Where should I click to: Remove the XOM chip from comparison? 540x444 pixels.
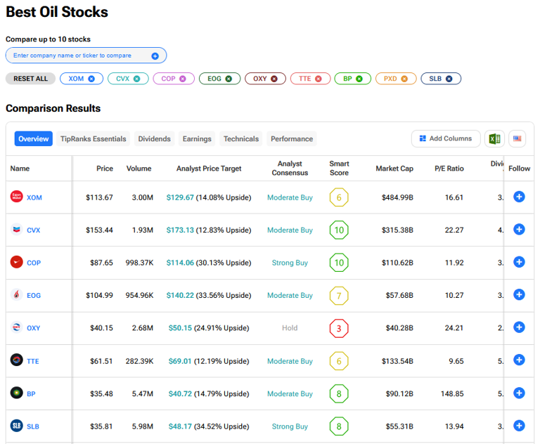click(91, 79)
